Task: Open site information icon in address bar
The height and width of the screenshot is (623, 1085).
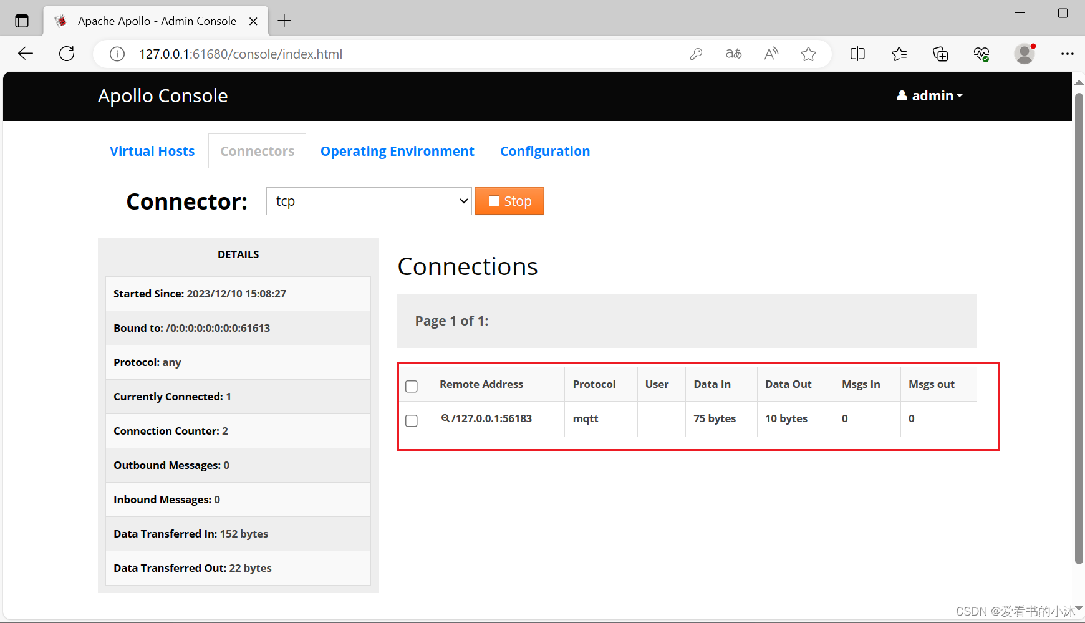Action: point(117,54)
